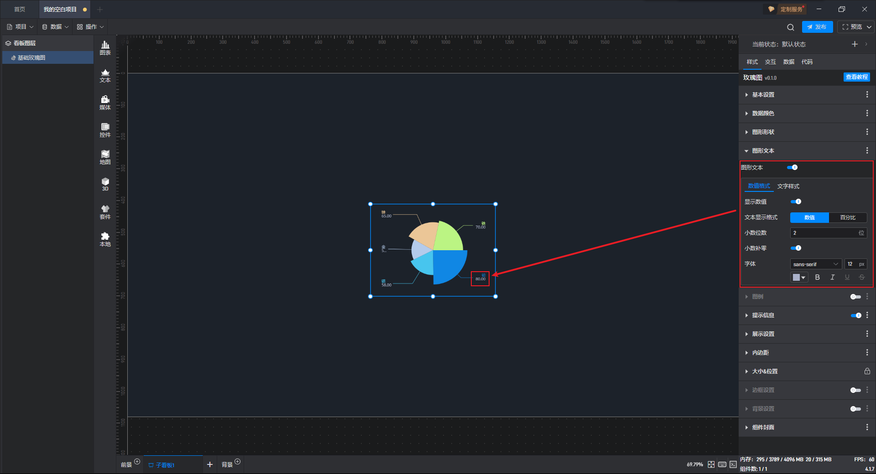Open the 操作 menu
This screenshot has width=876, height=474.
click(x=90, y=27)
